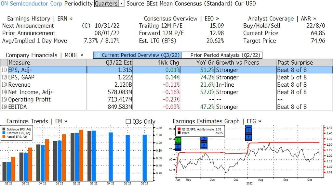
Task: Click the blue 3 event marker
Action: coord(204,139)
